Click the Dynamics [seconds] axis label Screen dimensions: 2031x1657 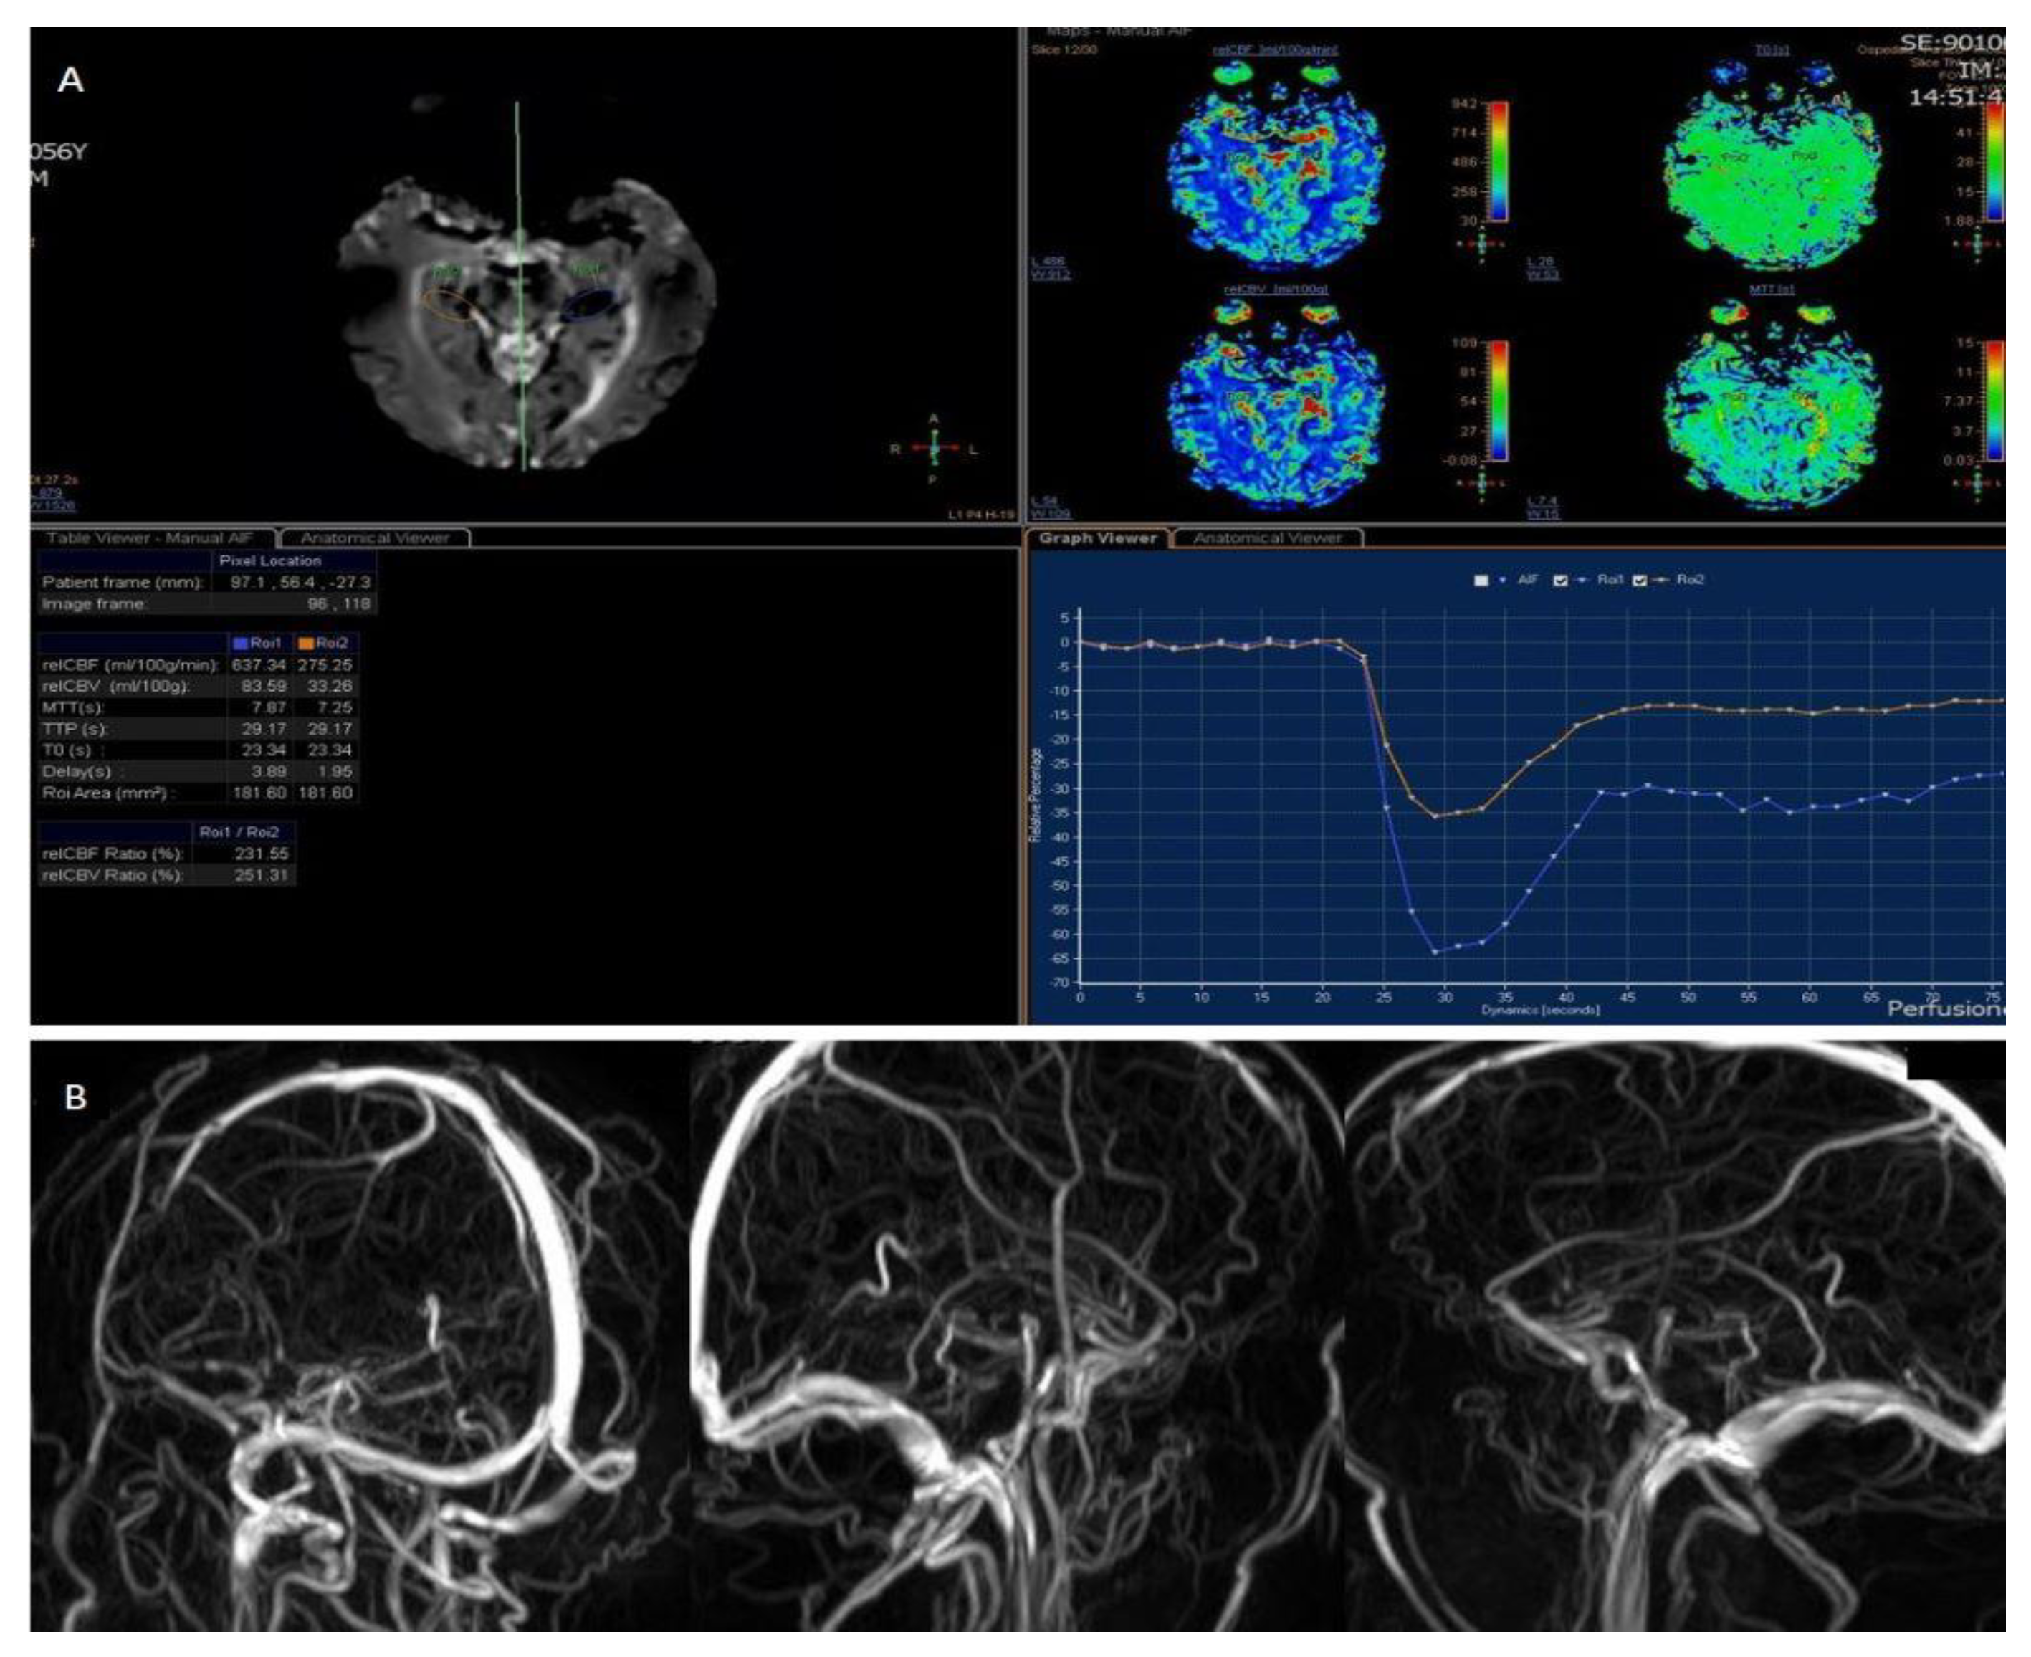click(x=1540, y=1010)
